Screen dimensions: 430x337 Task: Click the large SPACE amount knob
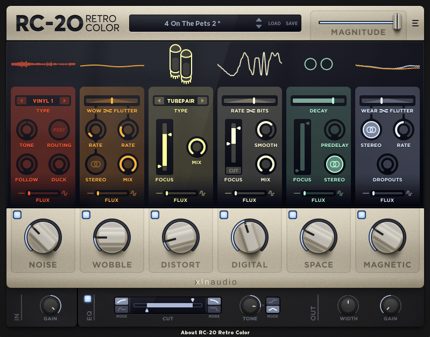[319, 237]
